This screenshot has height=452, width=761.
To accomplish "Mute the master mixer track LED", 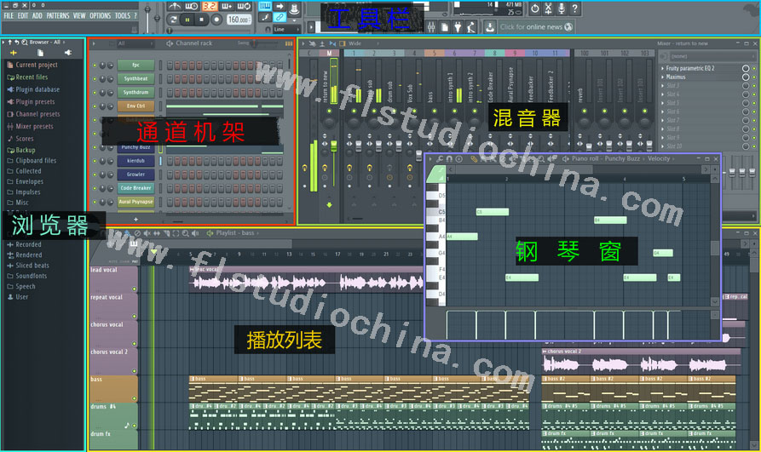I will [330, 112].
